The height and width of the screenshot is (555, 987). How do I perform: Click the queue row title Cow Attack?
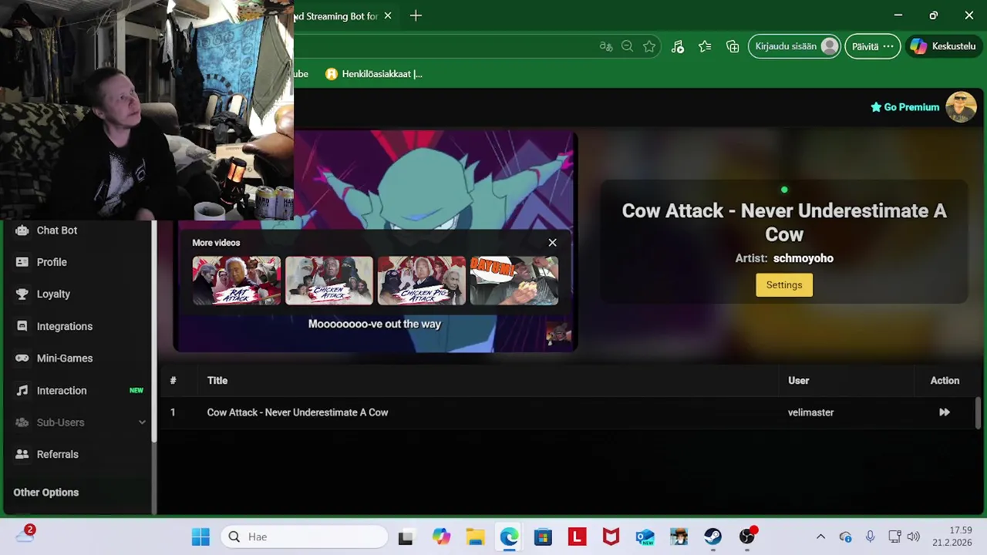(x=298, y=412)
